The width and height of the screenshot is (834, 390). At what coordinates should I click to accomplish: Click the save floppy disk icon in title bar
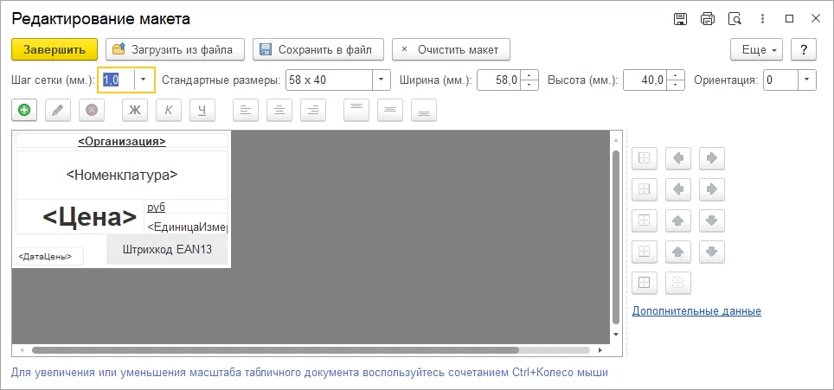680,19
